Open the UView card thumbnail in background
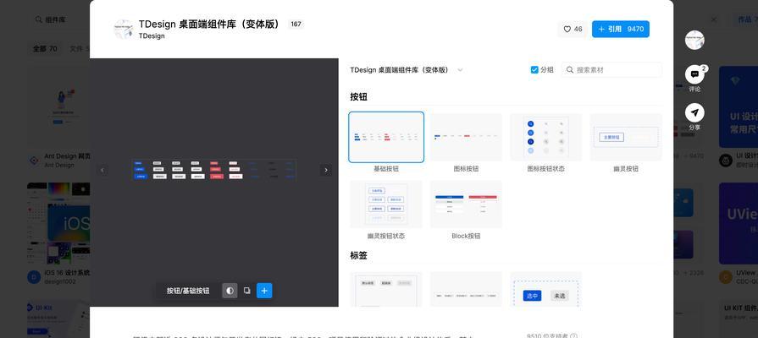 739,223
